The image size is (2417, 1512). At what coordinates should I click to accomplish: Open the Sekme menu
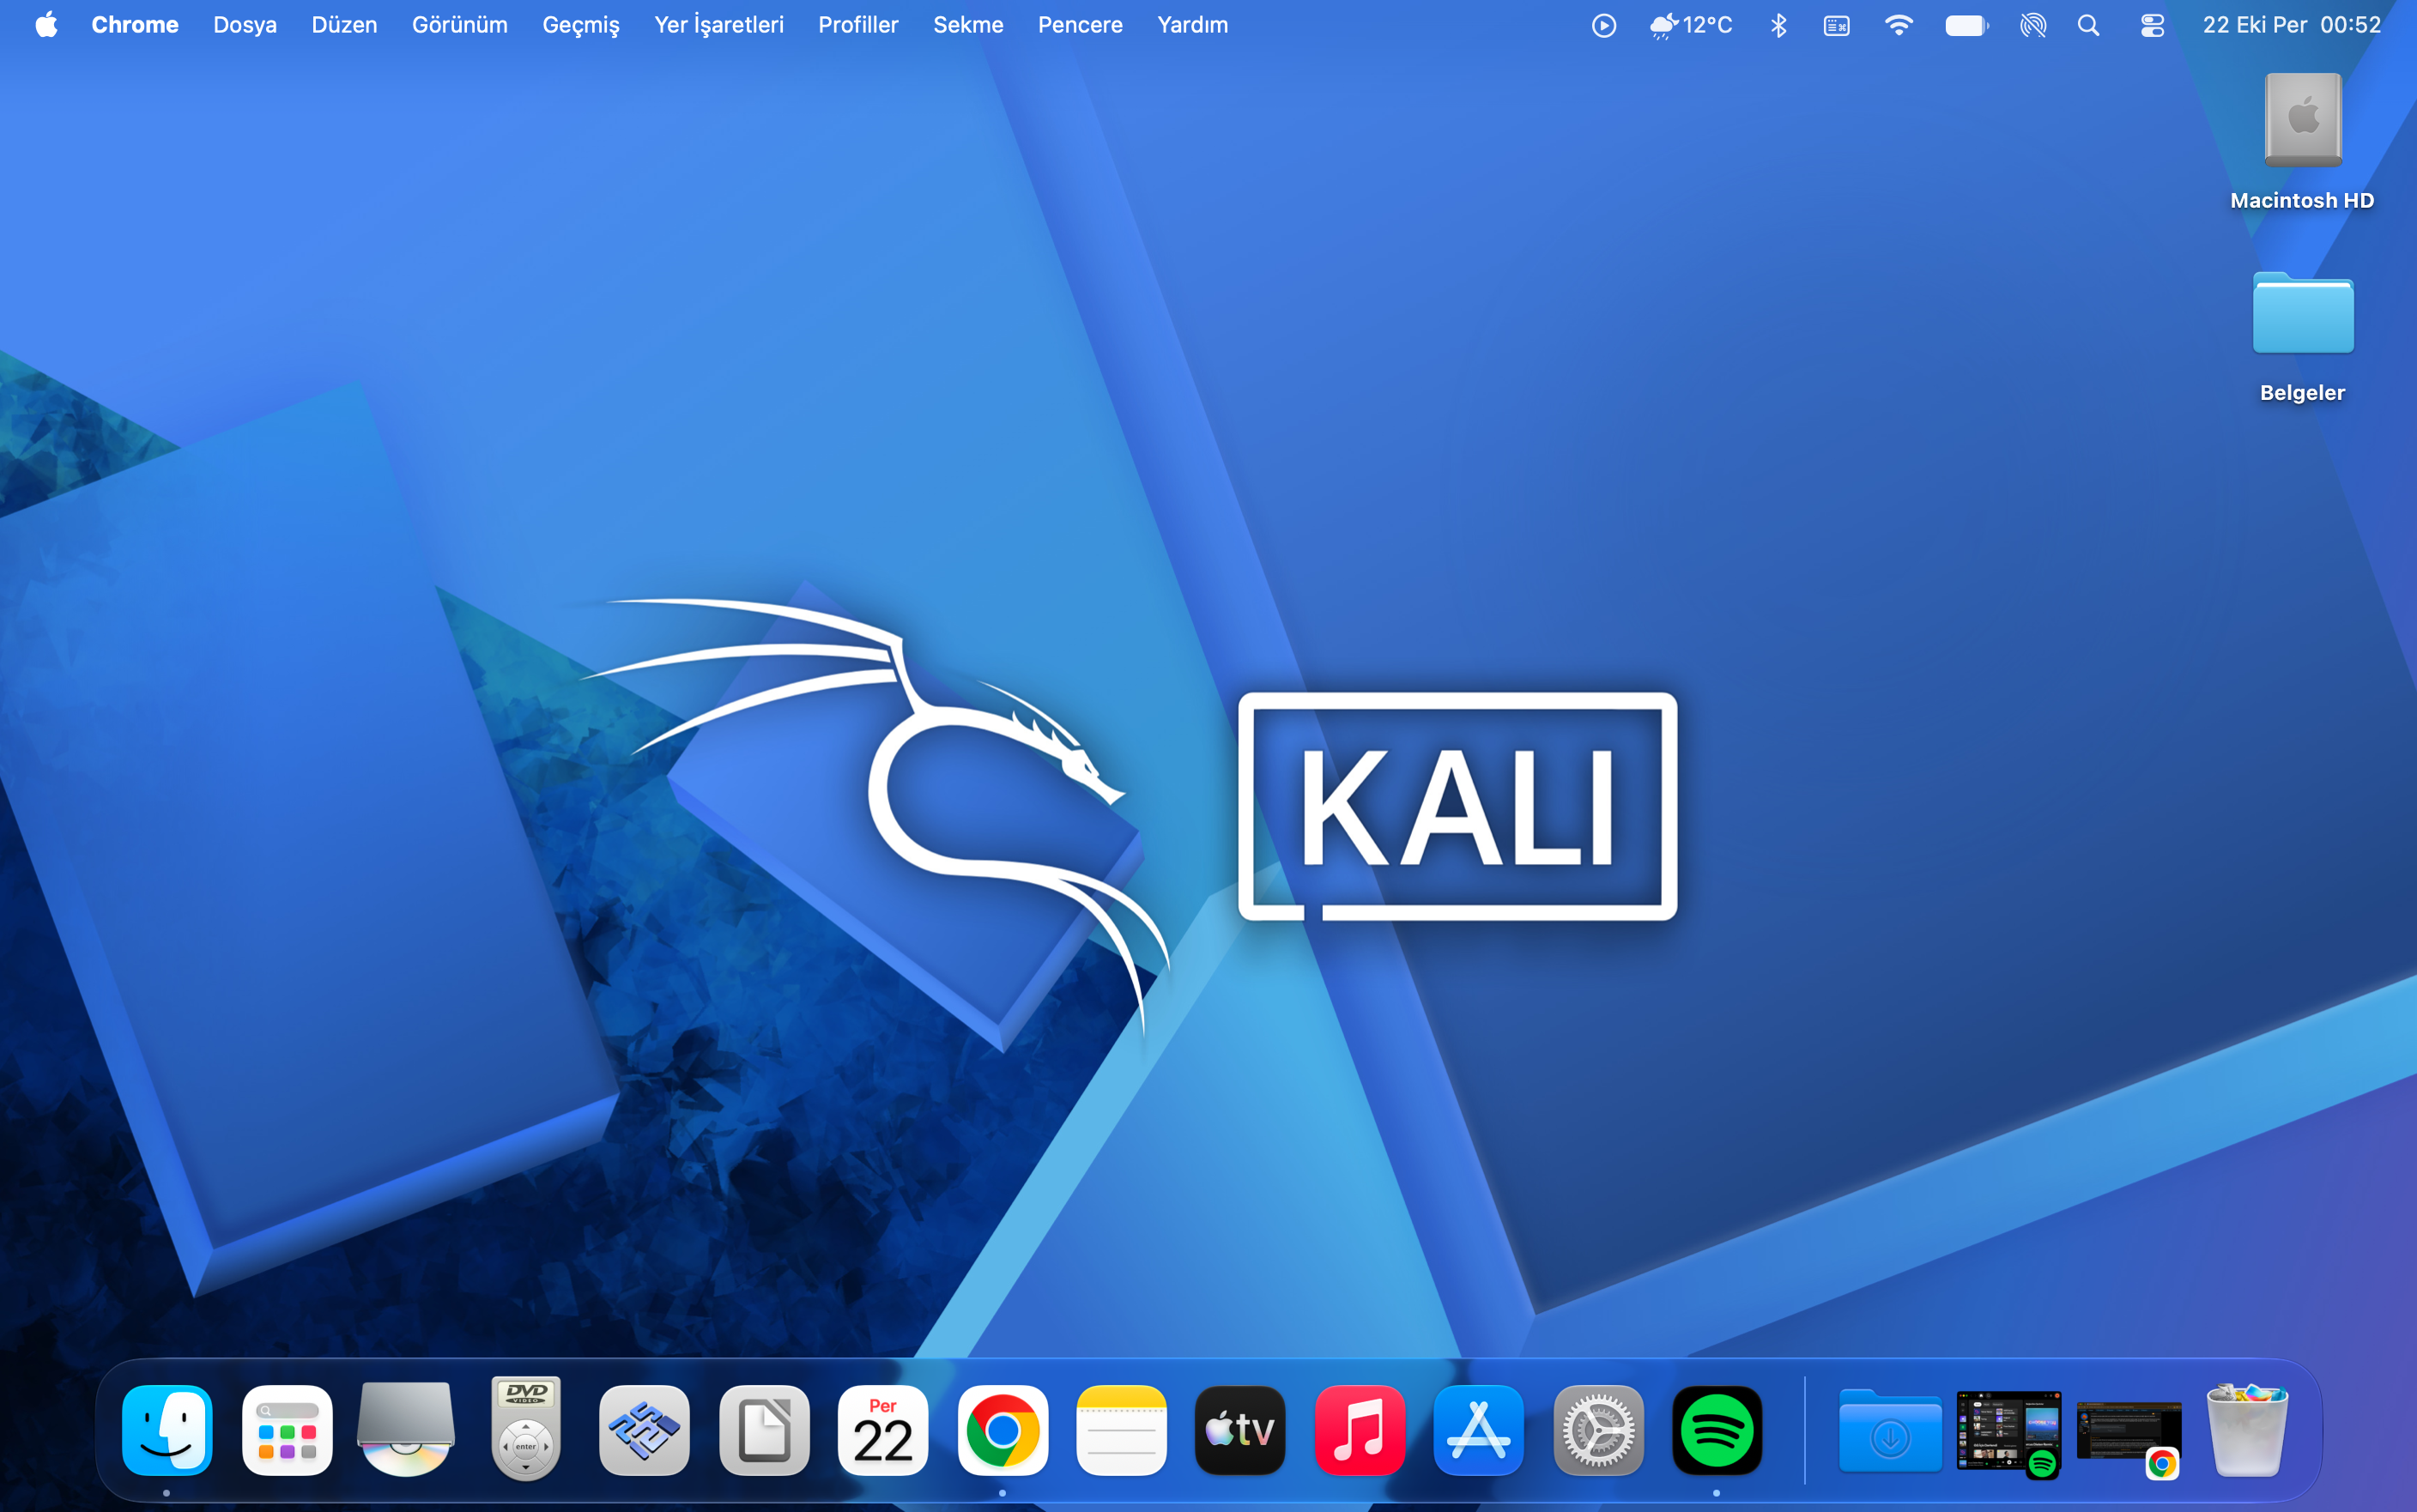968,24
